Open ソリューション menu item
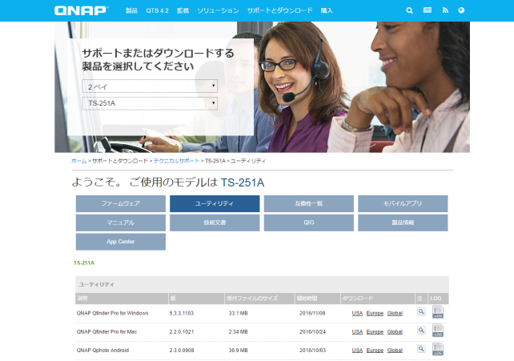The width and height of the screenshot is (514, 361). pyautogui.click(x=218, y=10)
